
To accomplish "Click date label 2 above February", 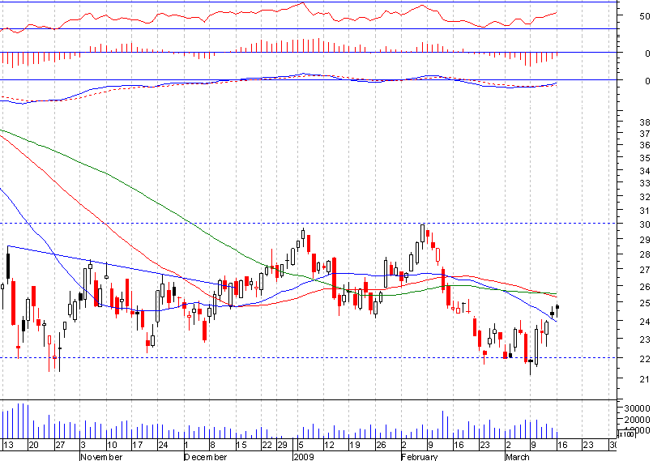I will pos(404,445).
